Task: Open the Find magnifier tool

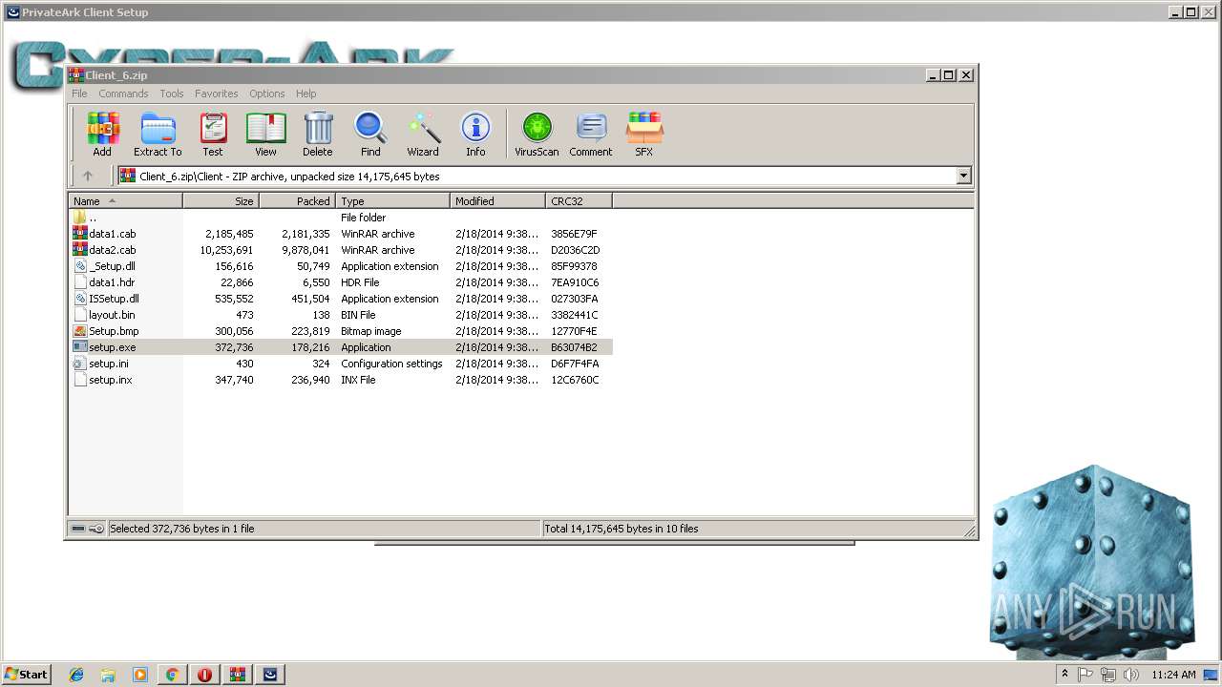Action: pos(370,134)
